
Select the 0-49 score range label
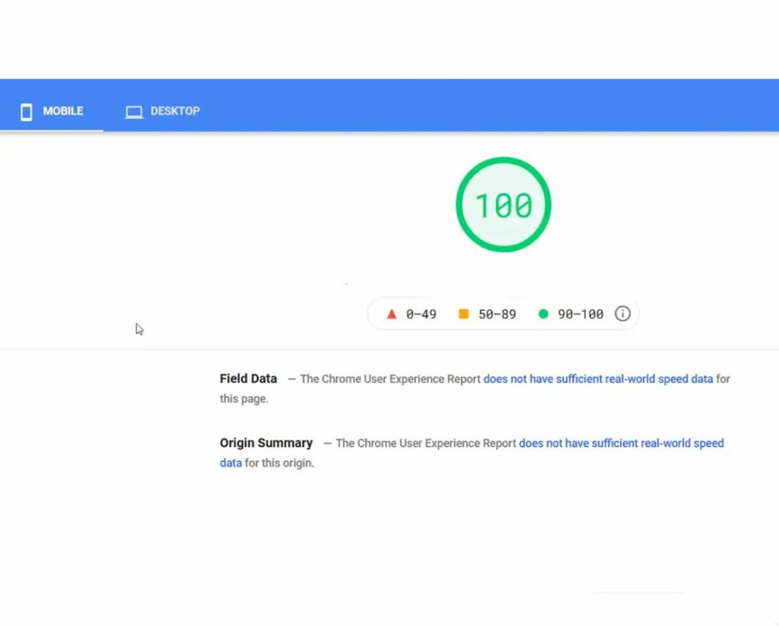421,314
